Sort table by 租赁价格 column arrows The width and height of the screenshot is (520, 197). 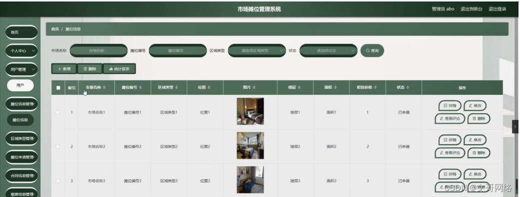[x=375, y=87]
